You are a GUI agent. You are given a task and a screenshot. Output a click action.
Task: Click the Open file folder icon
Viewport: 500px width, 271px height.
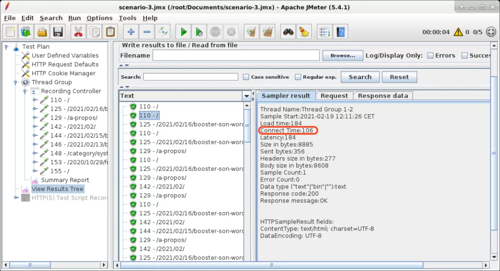(42, 32)
